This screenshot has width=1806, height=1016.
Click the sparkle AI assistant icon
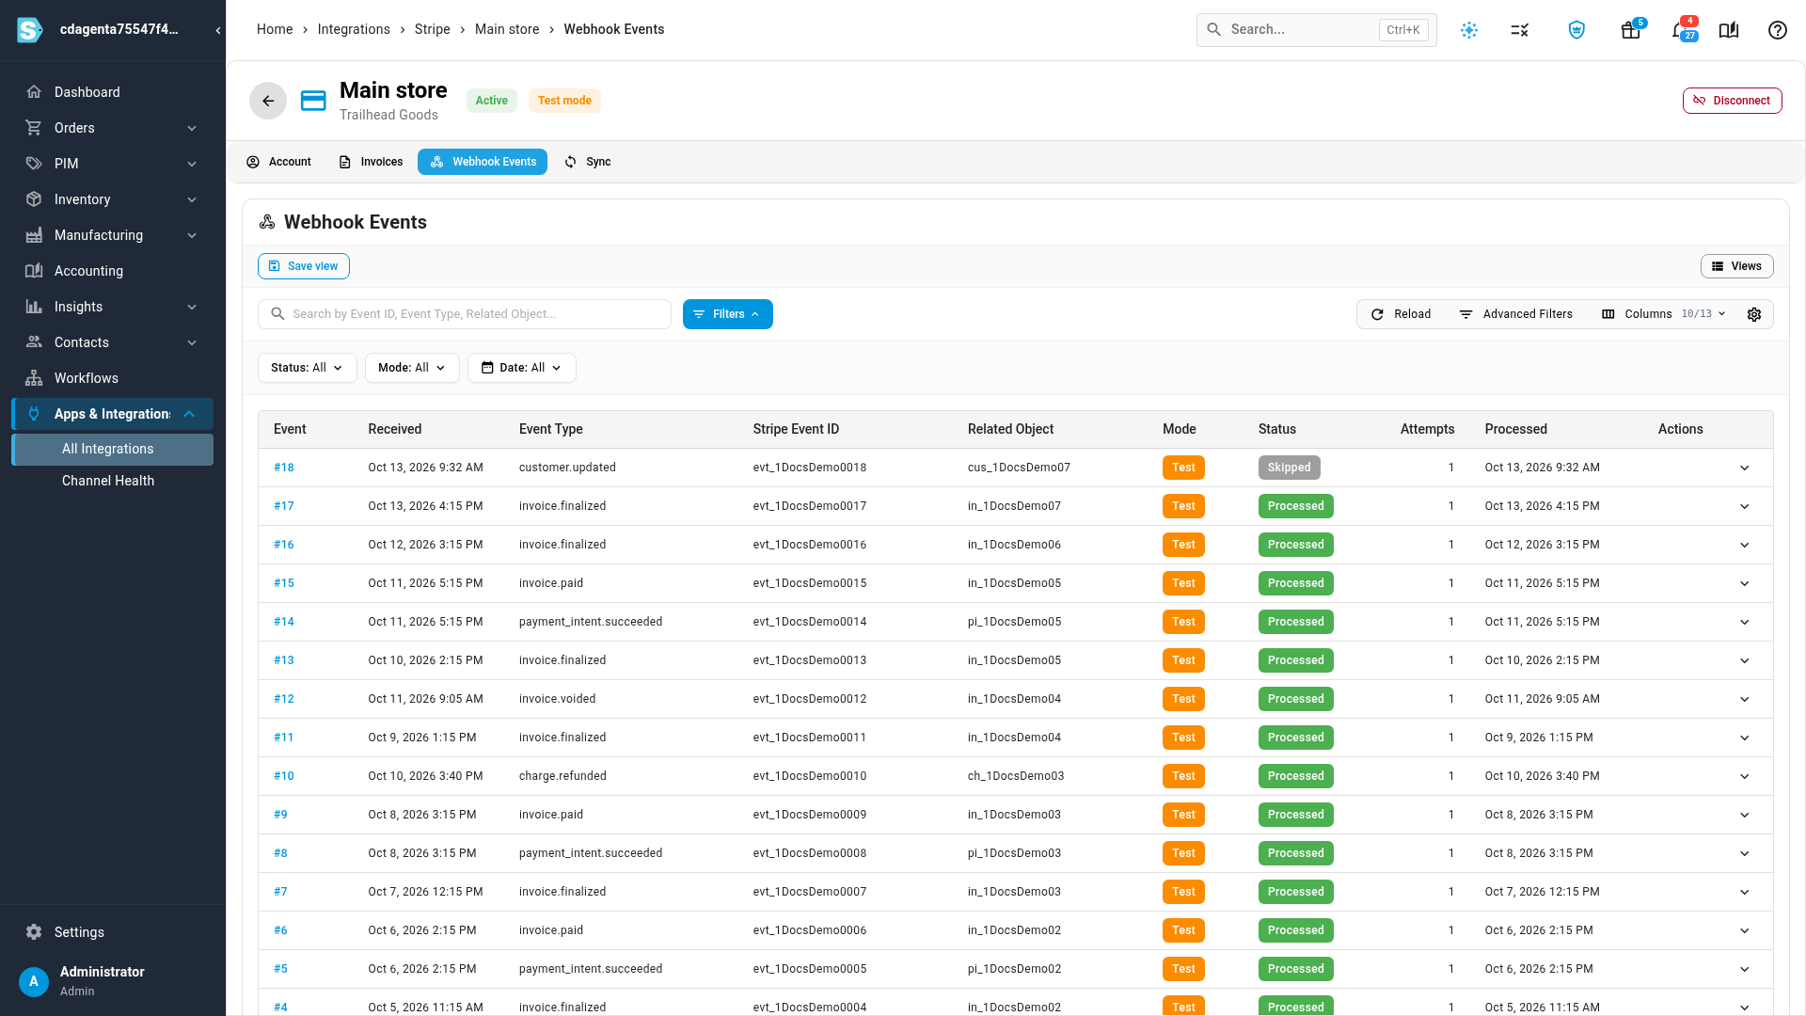pos(1469,30)
